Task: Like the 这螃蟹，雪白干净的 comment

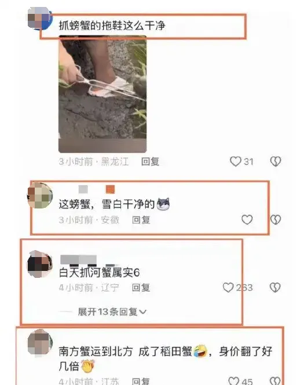Action: click(247, 219)
